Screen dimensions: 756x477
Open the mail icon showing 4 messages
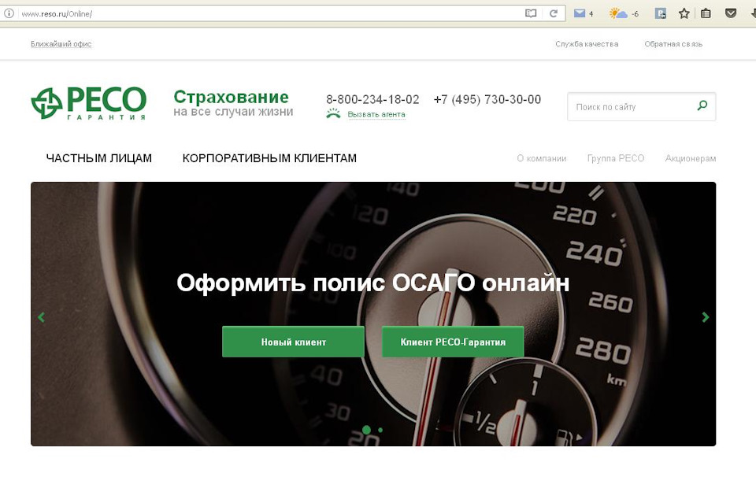point(580,13)
